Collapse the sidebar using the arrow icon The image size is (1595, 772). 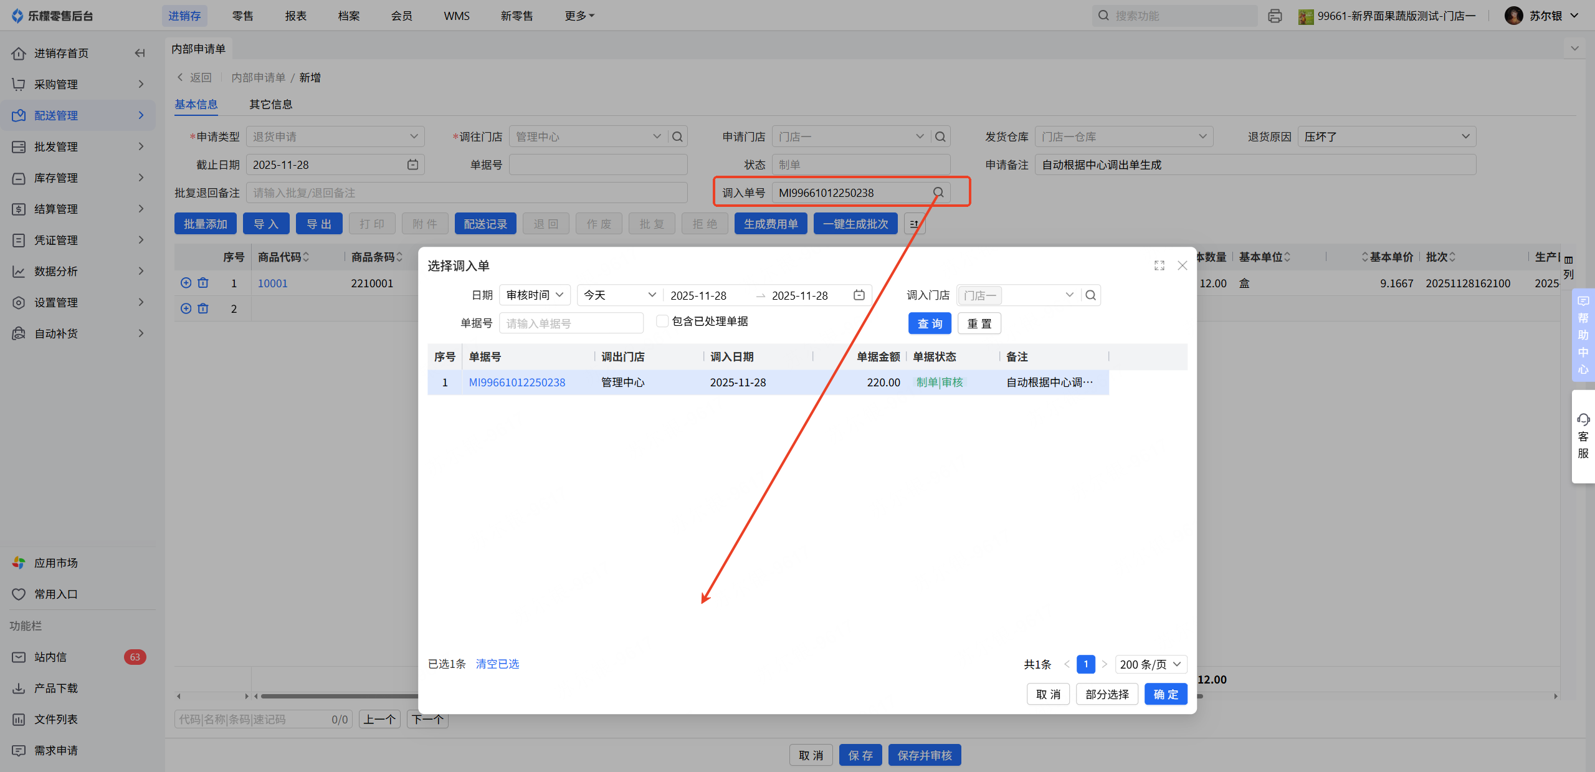(140, 53)
